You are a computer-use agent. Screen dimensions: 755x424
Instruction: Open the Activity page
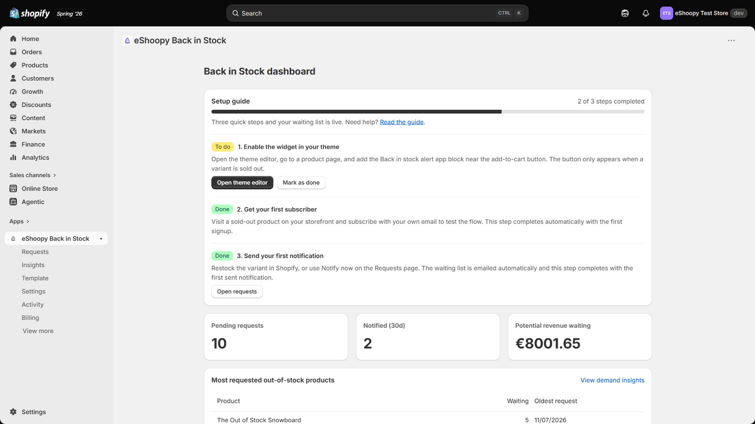tap(33, 305)
